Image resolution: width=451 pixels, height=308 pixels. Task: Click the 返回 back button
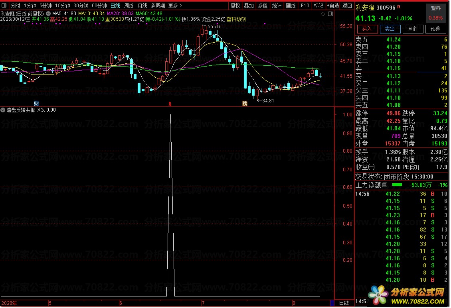click(x=347, y=6)
